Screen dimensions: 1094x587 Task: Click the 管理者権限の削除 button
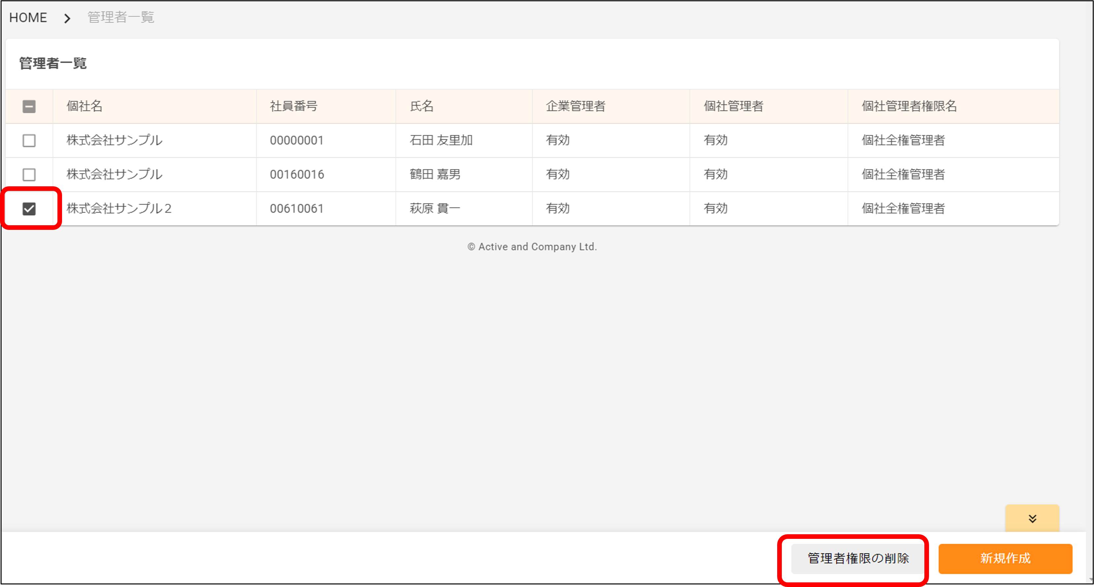coord(857,558)
